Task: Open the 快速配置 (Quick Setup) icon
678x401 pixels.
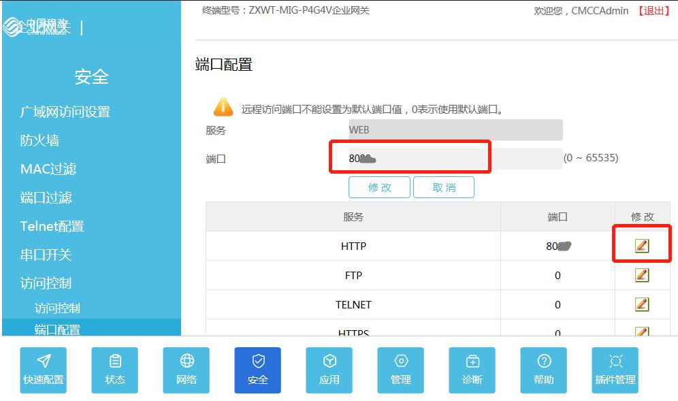Action: click(43, 370)
